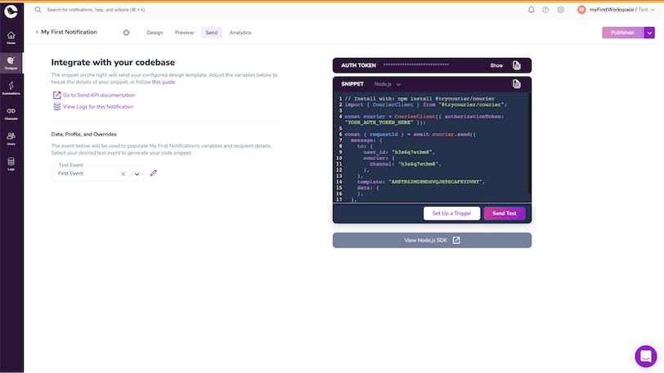The width and height of the screenshot is (664, 373).
Task: Click the My First Notification title
Action: [69, 32]
